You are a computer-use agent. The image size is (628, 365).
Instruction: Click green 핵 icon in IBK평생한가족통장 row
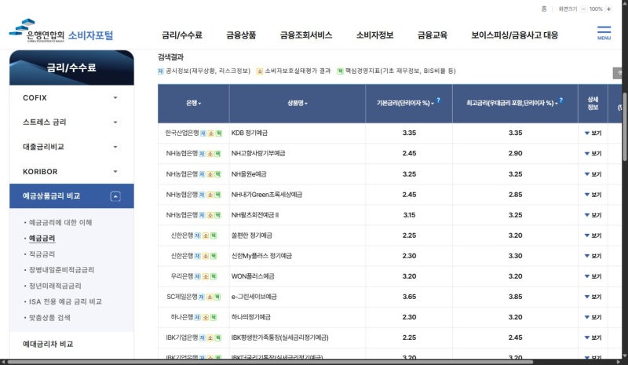[x=217, y=338]
